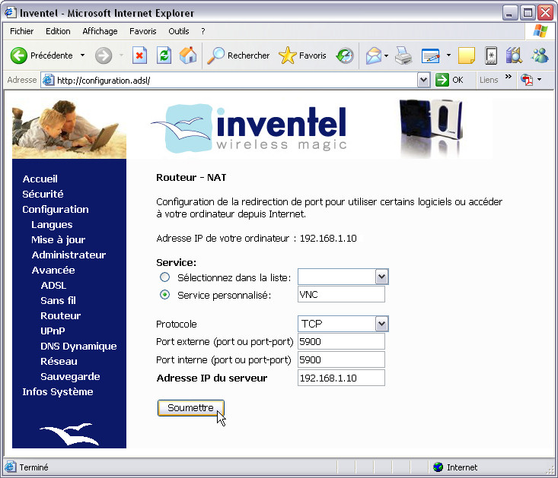Expand the Mail dropdown arrow
This screenshot has width=558, height=478.
point(386,55)
